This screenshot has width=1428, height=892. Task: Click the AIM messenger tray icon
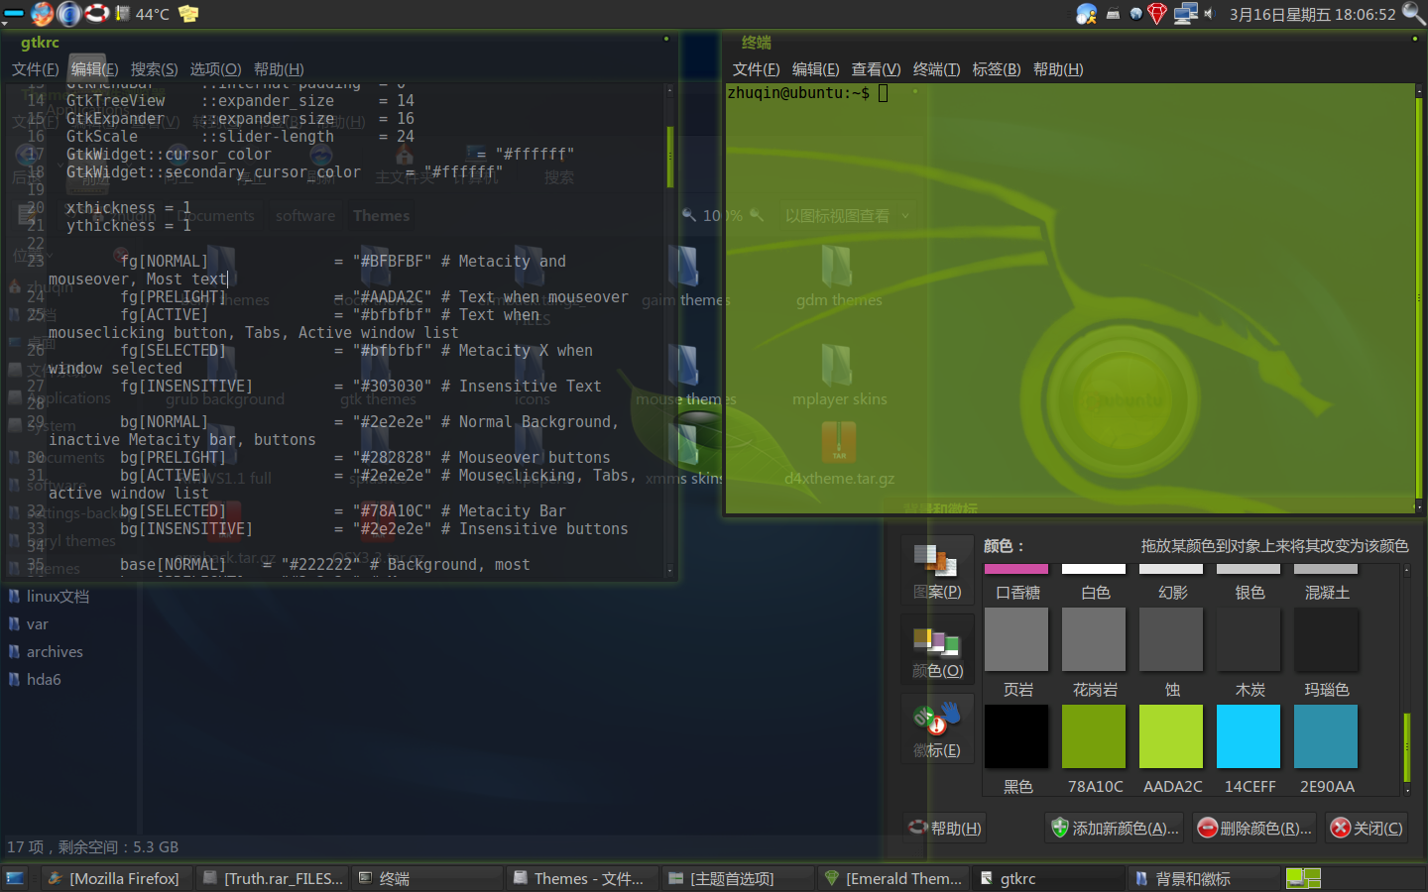point(1087,14)
